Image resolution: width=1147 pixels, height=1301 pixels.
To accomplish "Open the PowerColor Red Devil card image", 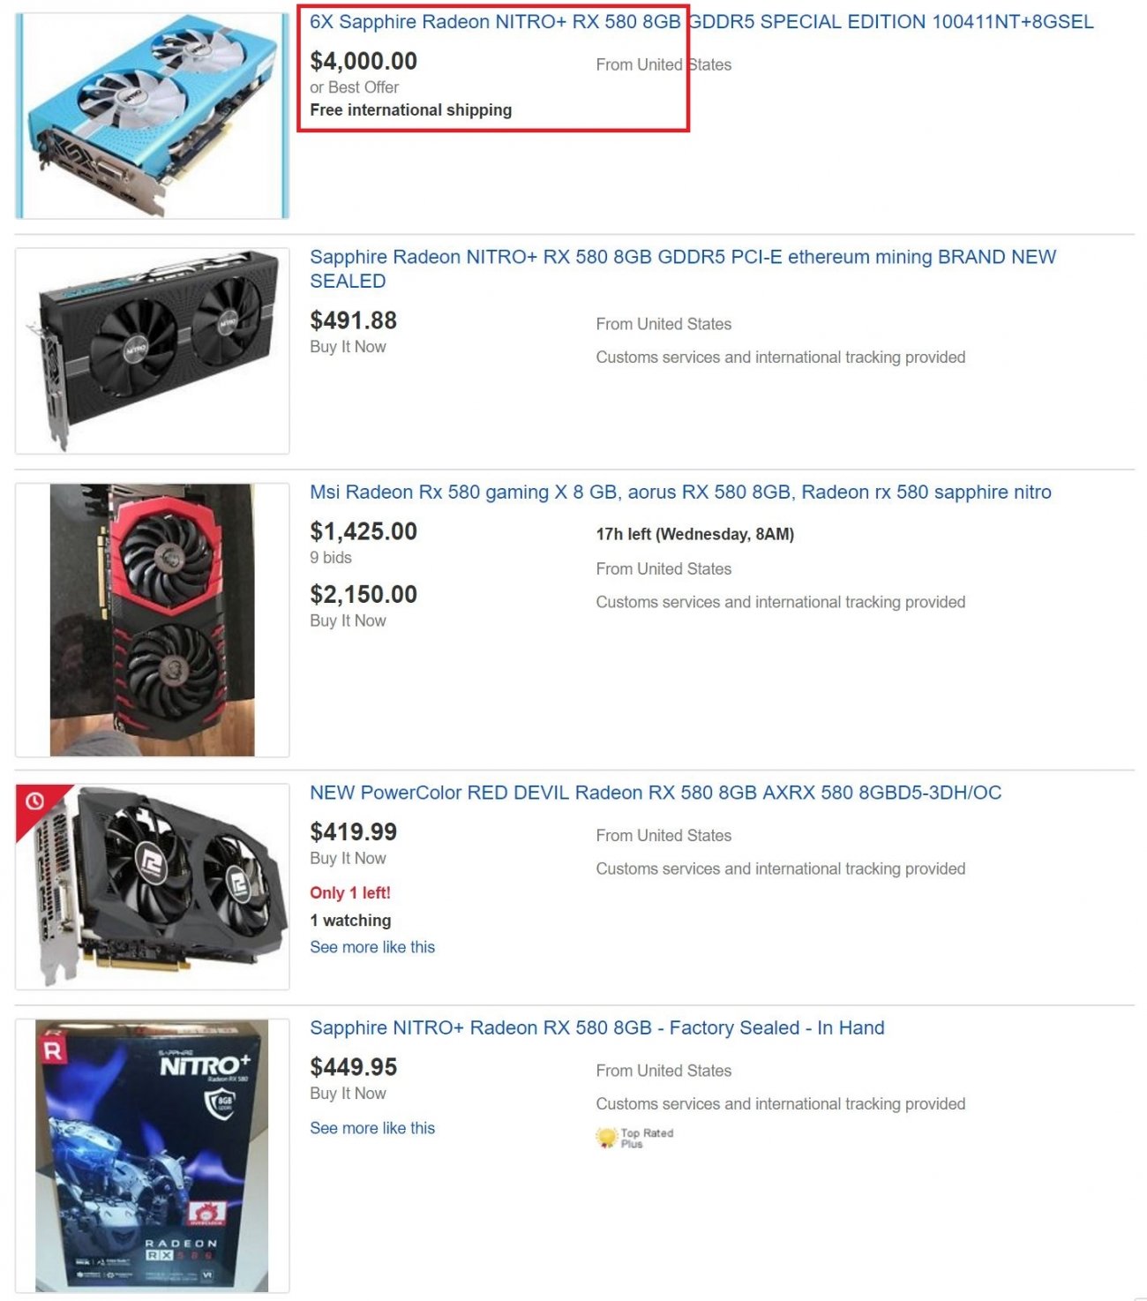I will pos(153,886).
